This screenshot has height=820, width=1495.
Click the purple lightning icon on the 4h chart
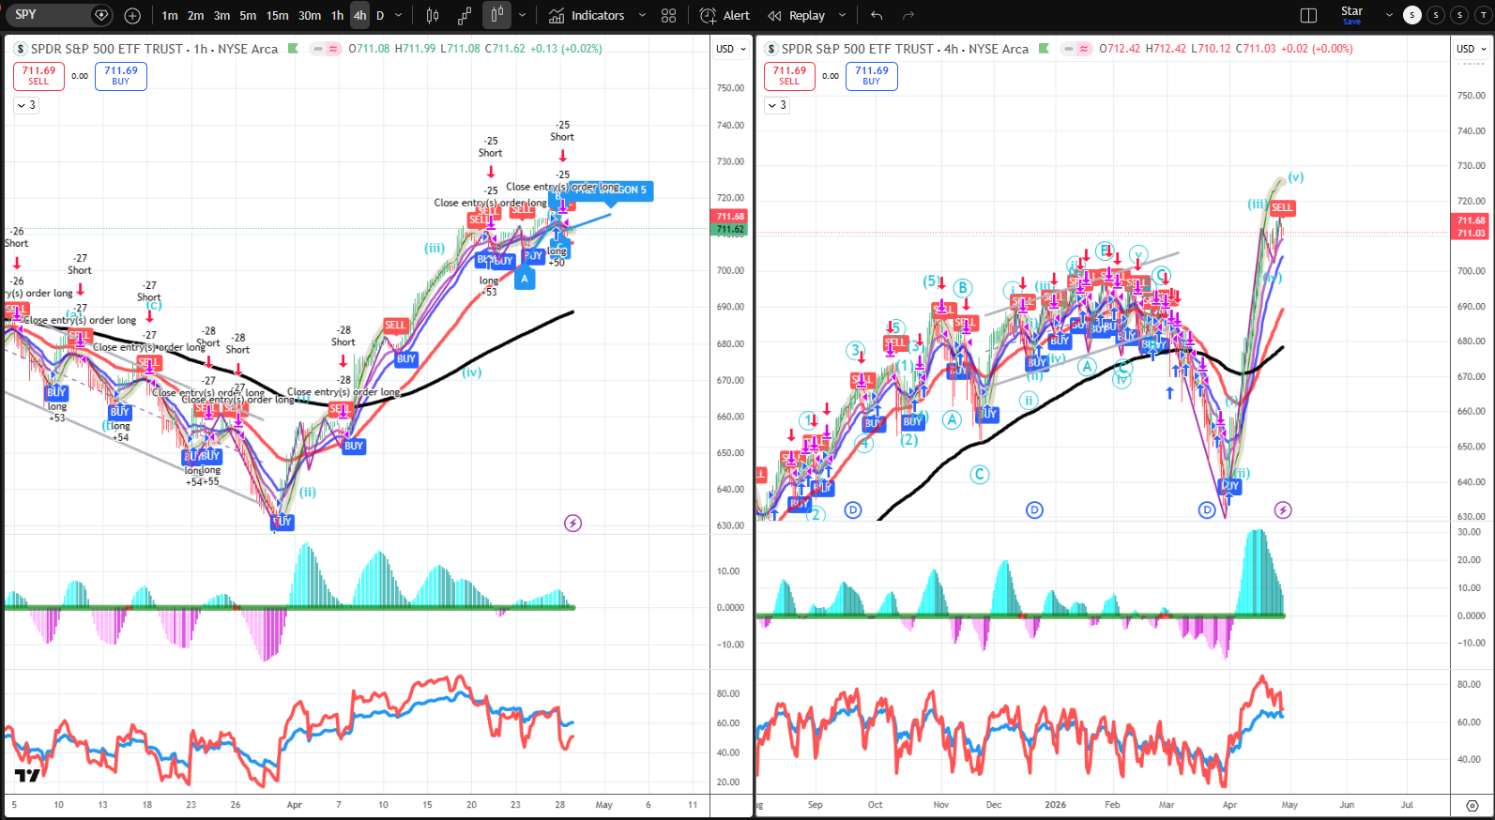click(x=1283, y=509)
